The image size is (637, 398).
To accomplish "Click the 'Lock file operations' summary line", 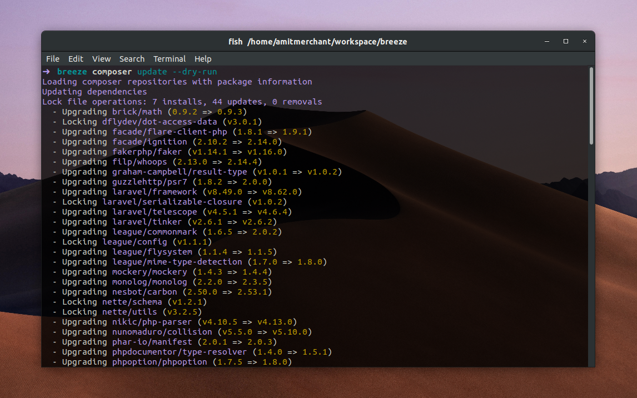I will pos(182,101).
